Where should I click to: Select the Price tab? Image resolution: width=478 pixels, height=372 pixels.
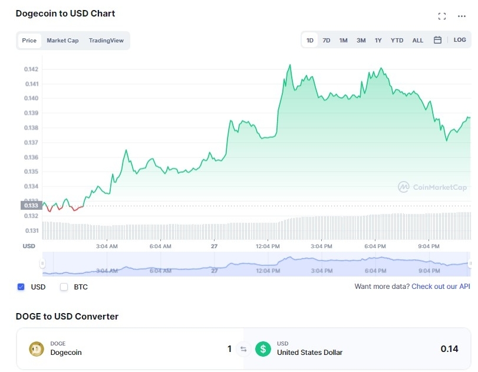click(29, 41)
